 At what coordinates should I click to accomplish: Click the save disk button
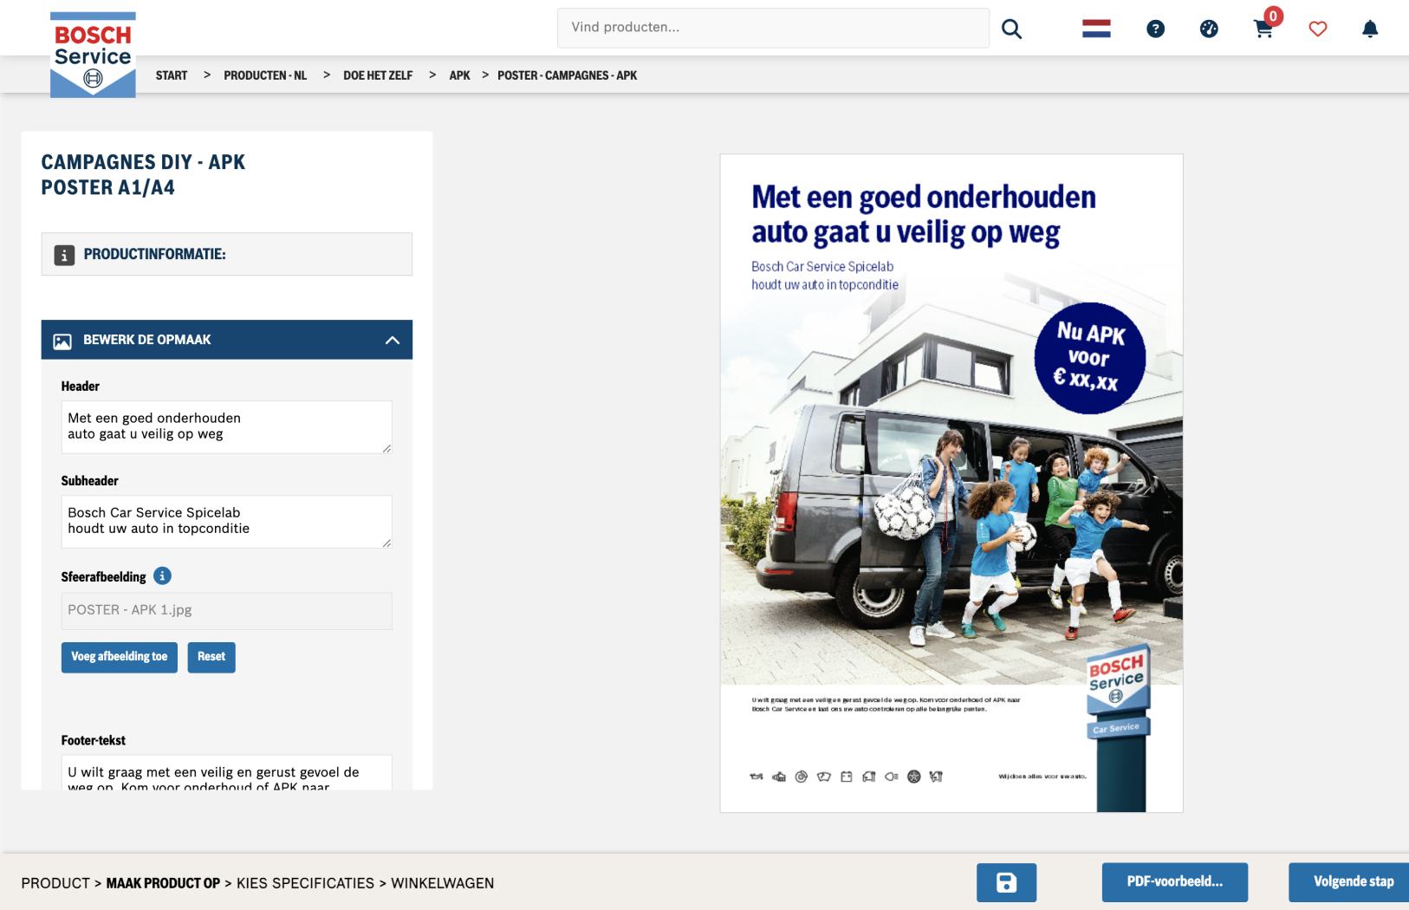pyautogui.click(x=1006, y=882)
